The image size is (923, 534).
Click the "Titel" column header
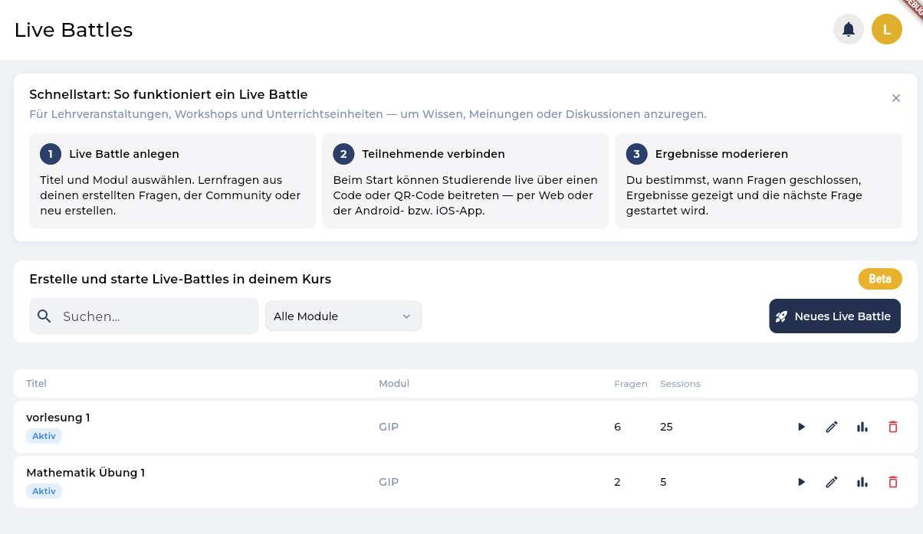(x=36, y=384)
